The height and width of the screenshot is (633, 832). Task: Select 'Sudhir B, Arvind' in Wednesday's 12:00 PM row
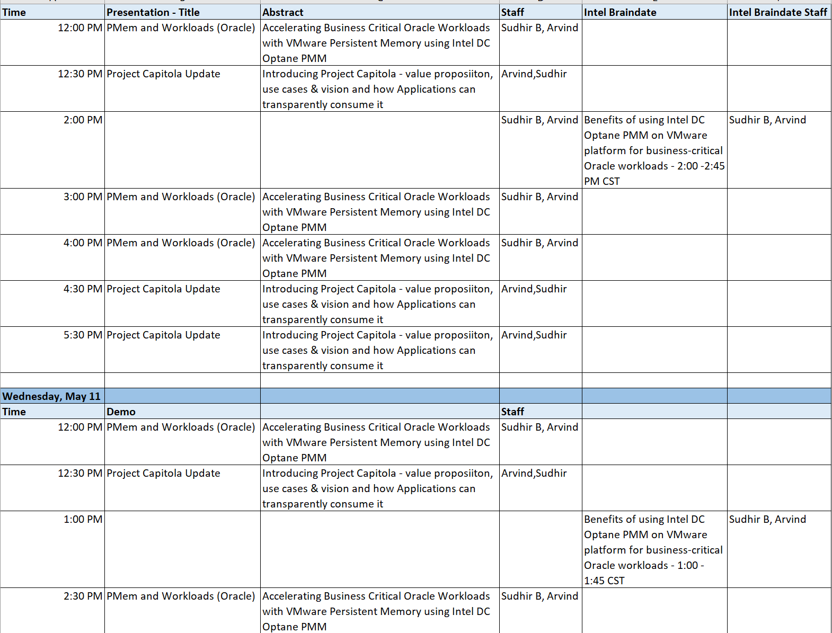[x=541, y=442]
